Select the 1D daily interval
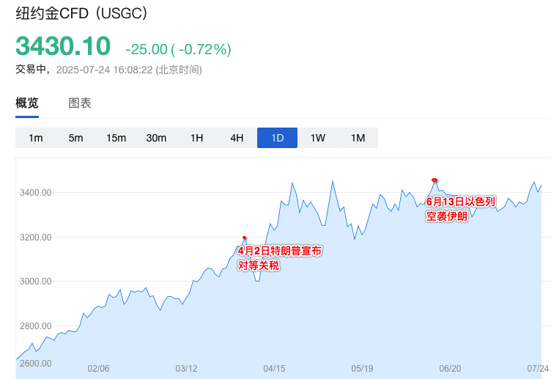The width and height of the screenshot is (551, 379). 277,138
